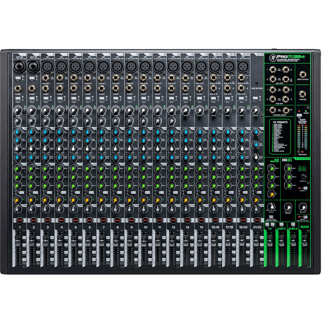The height and width of the screenshot is (323, 323).
Task: Click the channel 5 XLR mic input
Action: tap(75, 67)
